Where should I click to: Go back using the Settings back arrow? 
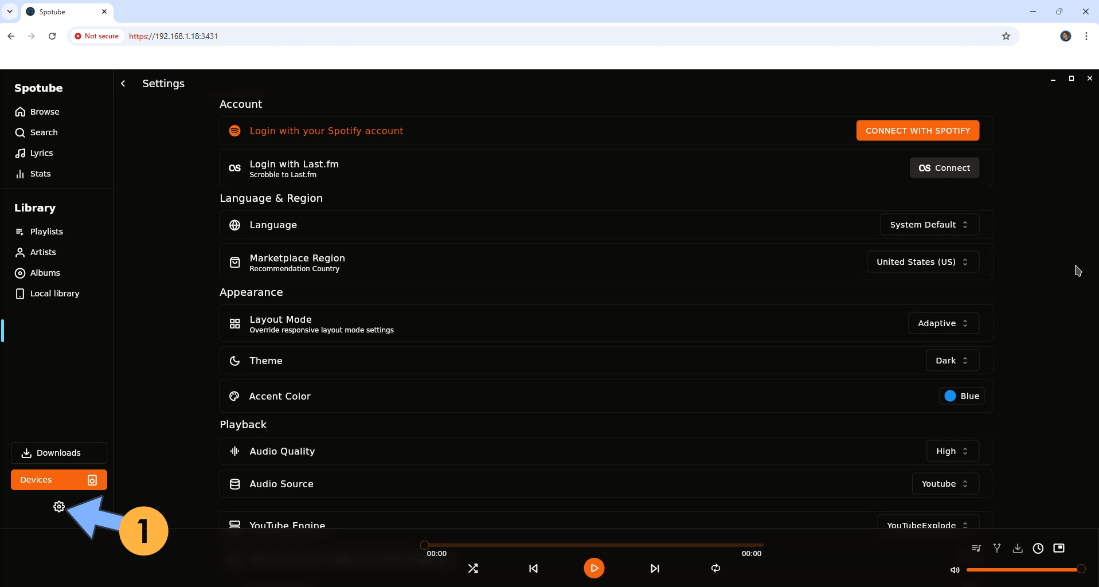pos(123,84)
